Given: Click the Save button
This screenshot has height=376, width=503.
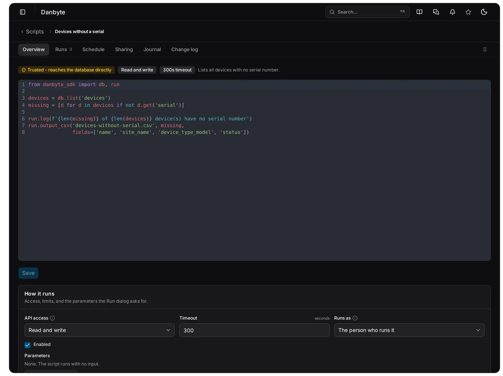Looking at the screenshot, I should click(28, 273).
